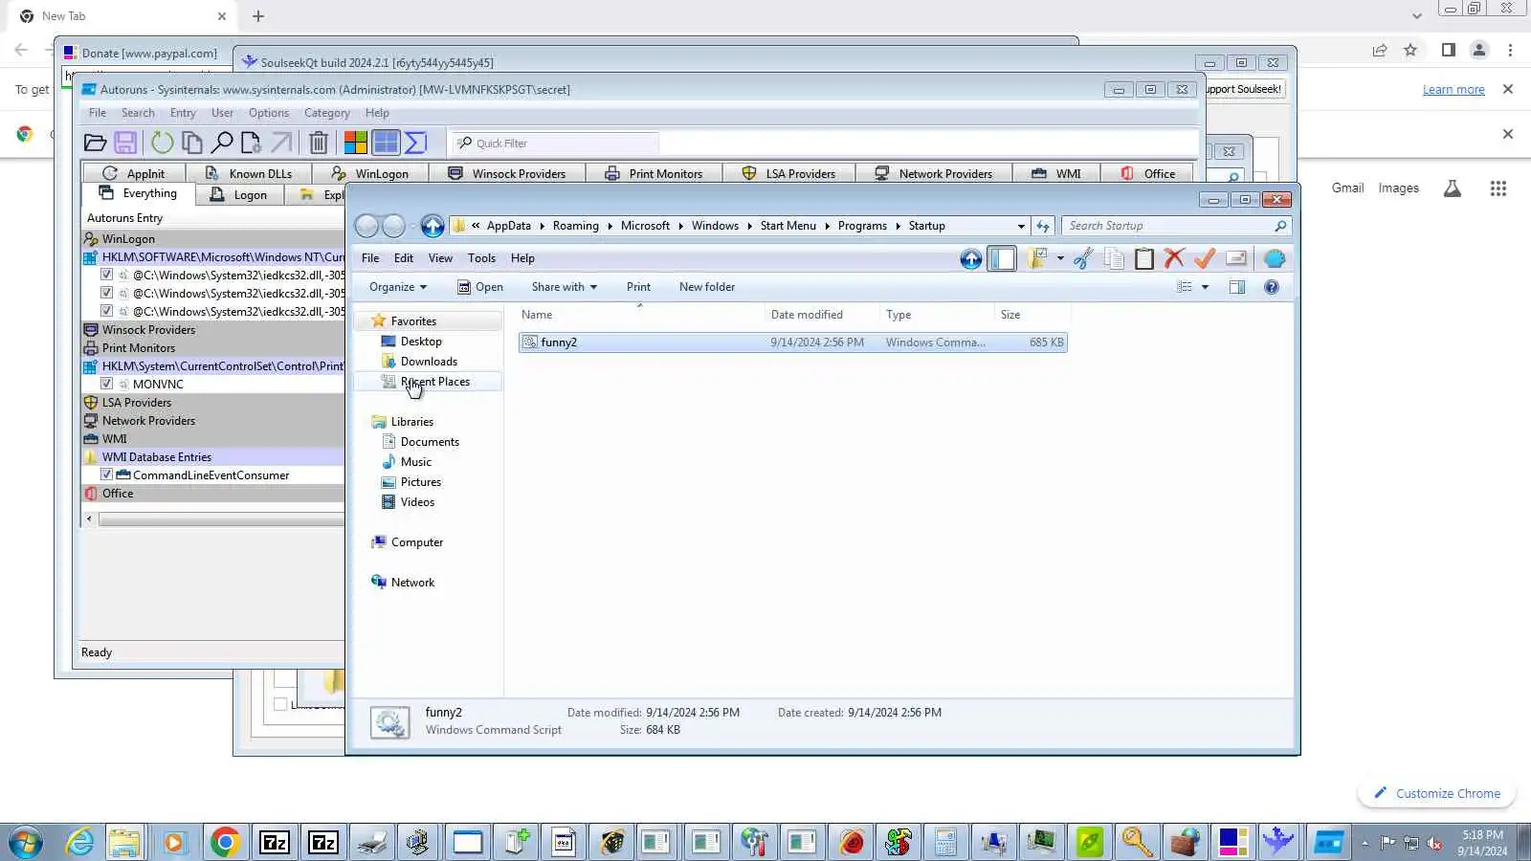
Task: Open the view options dropdown arrow
Action: point(1205,287)
